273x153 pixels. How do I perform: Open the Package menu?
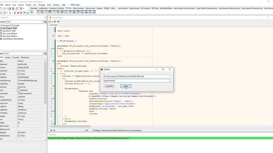(x=42, y=5)
